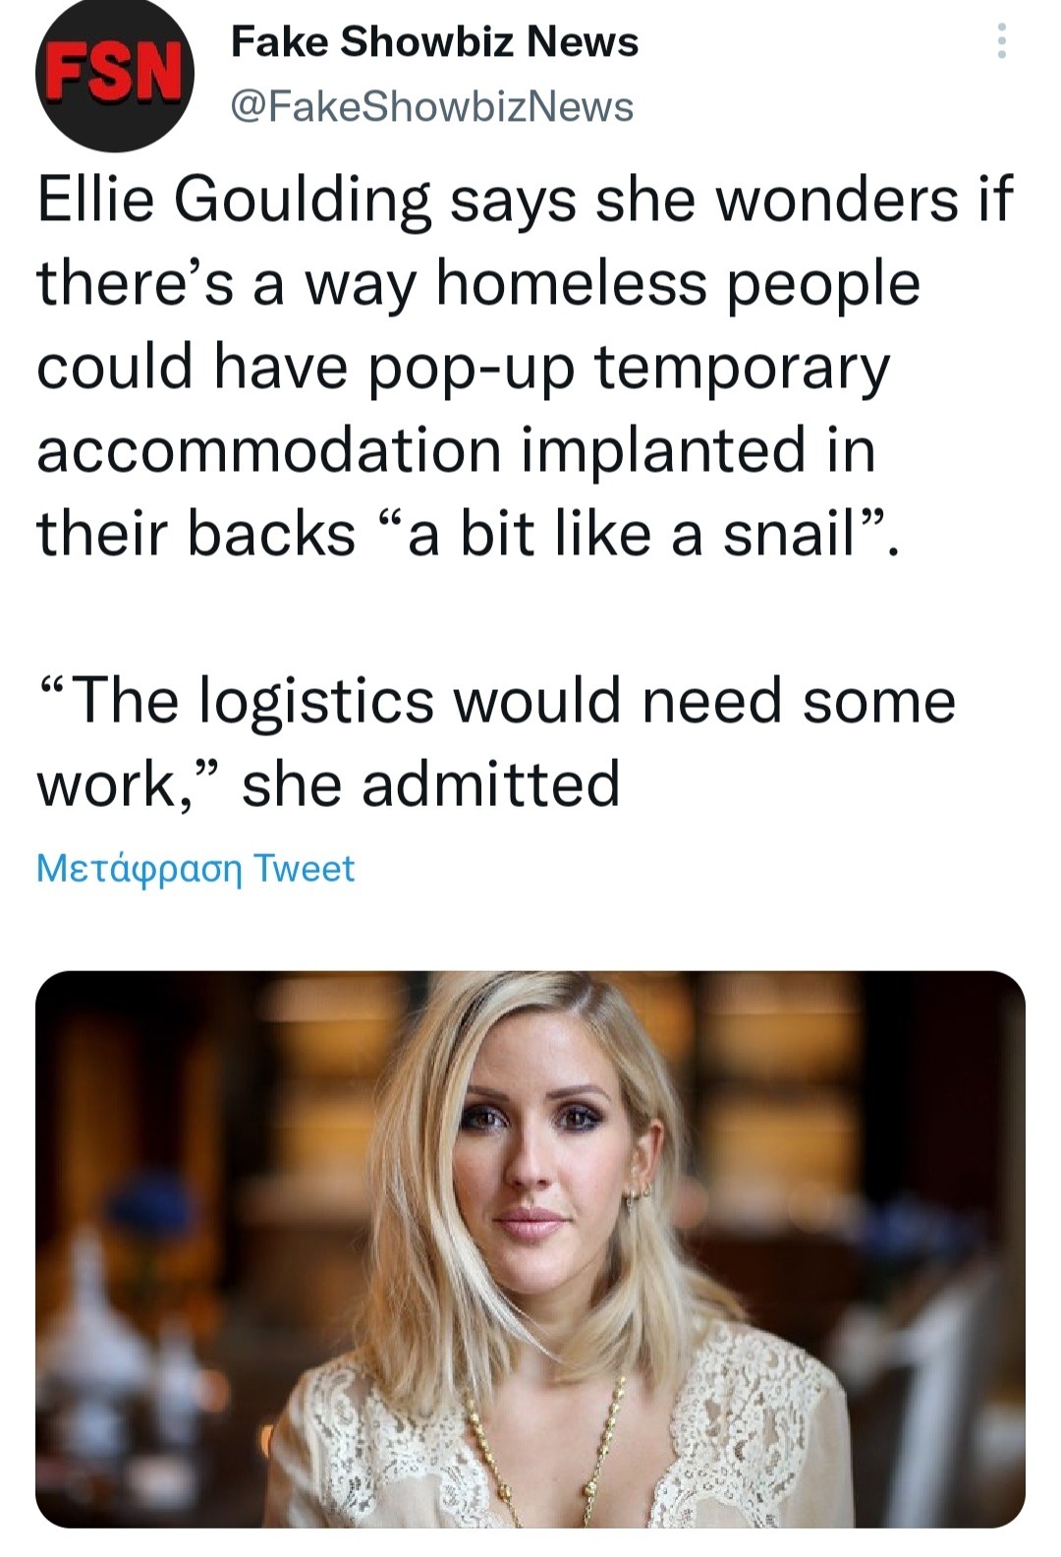Screen dimensions: 1061x1557
Task: Click the words "Ellie Goulding" in the tweet
Action: (x=234, y=201)
